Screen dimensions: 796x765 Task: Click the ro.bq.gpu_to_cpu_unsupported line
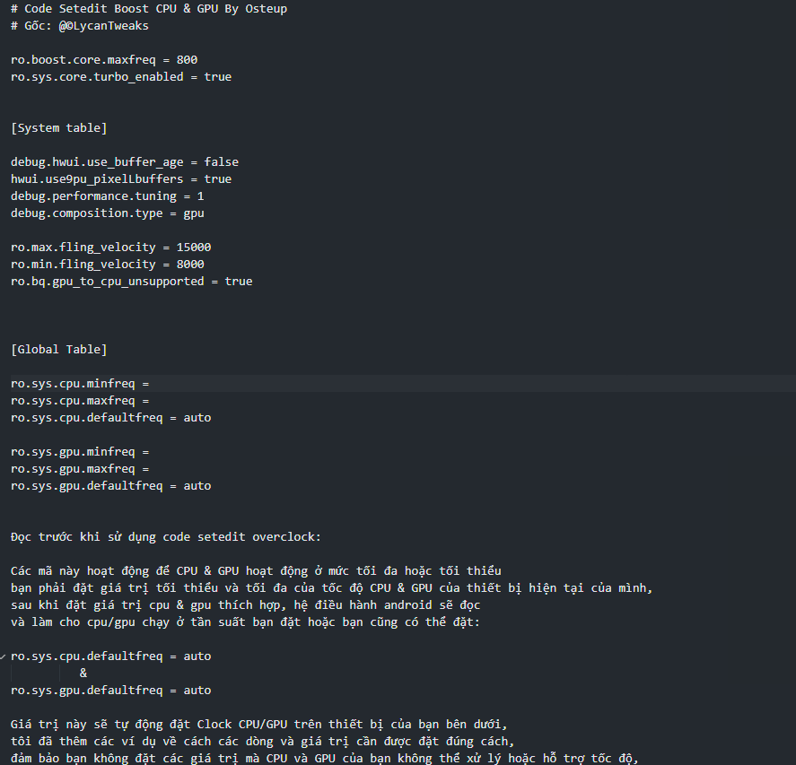pyautogui.click(x=131, y=282)
